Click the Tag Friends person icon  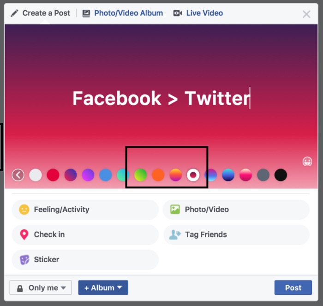[175, 234]
